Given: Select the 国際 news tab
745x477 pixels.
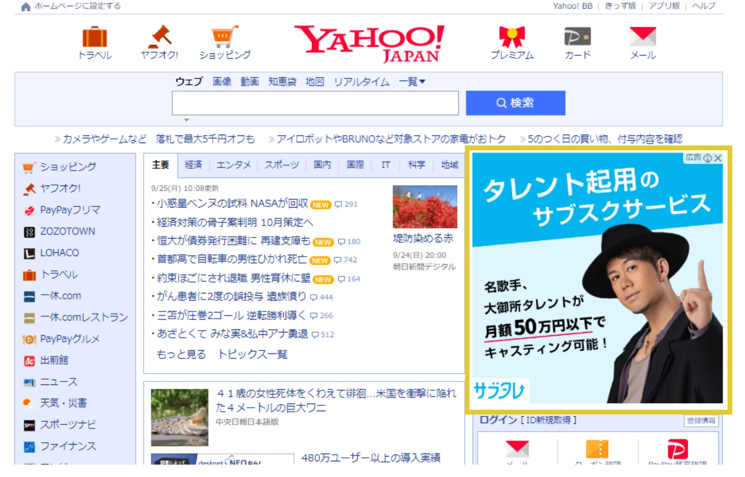Looking at the screenshot, I should 355,165.
